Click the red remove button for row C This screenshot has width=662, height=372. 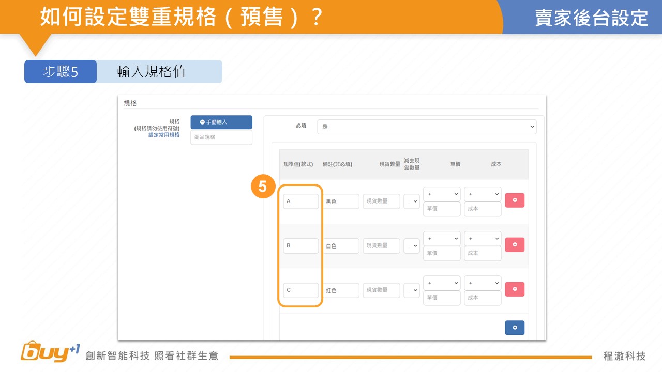click(x=514, y=289)
